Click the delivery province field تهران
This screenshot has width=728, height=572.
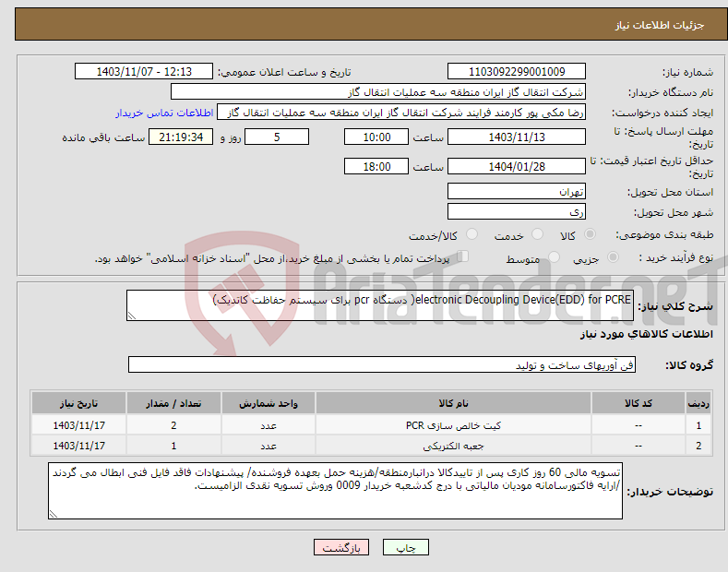[x=517, y=191]
